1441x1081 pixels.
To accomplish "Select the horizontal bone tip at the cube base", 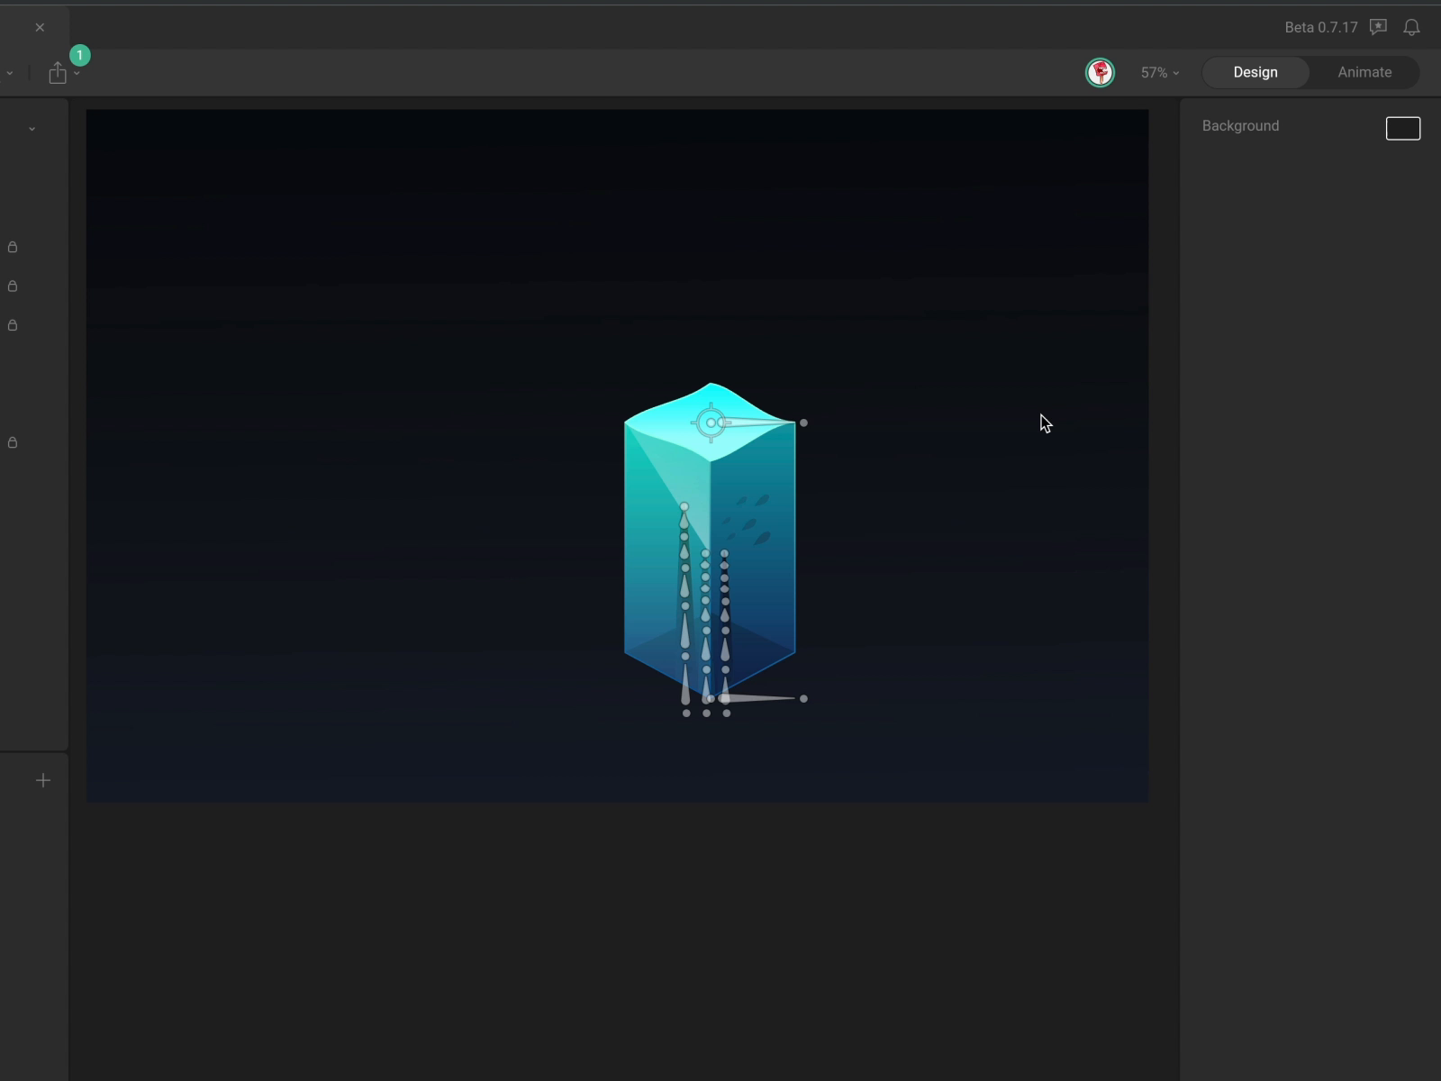I will pos(803,698).
